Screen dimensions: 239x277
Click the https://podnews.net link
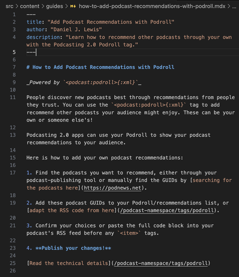click(113, 188)
